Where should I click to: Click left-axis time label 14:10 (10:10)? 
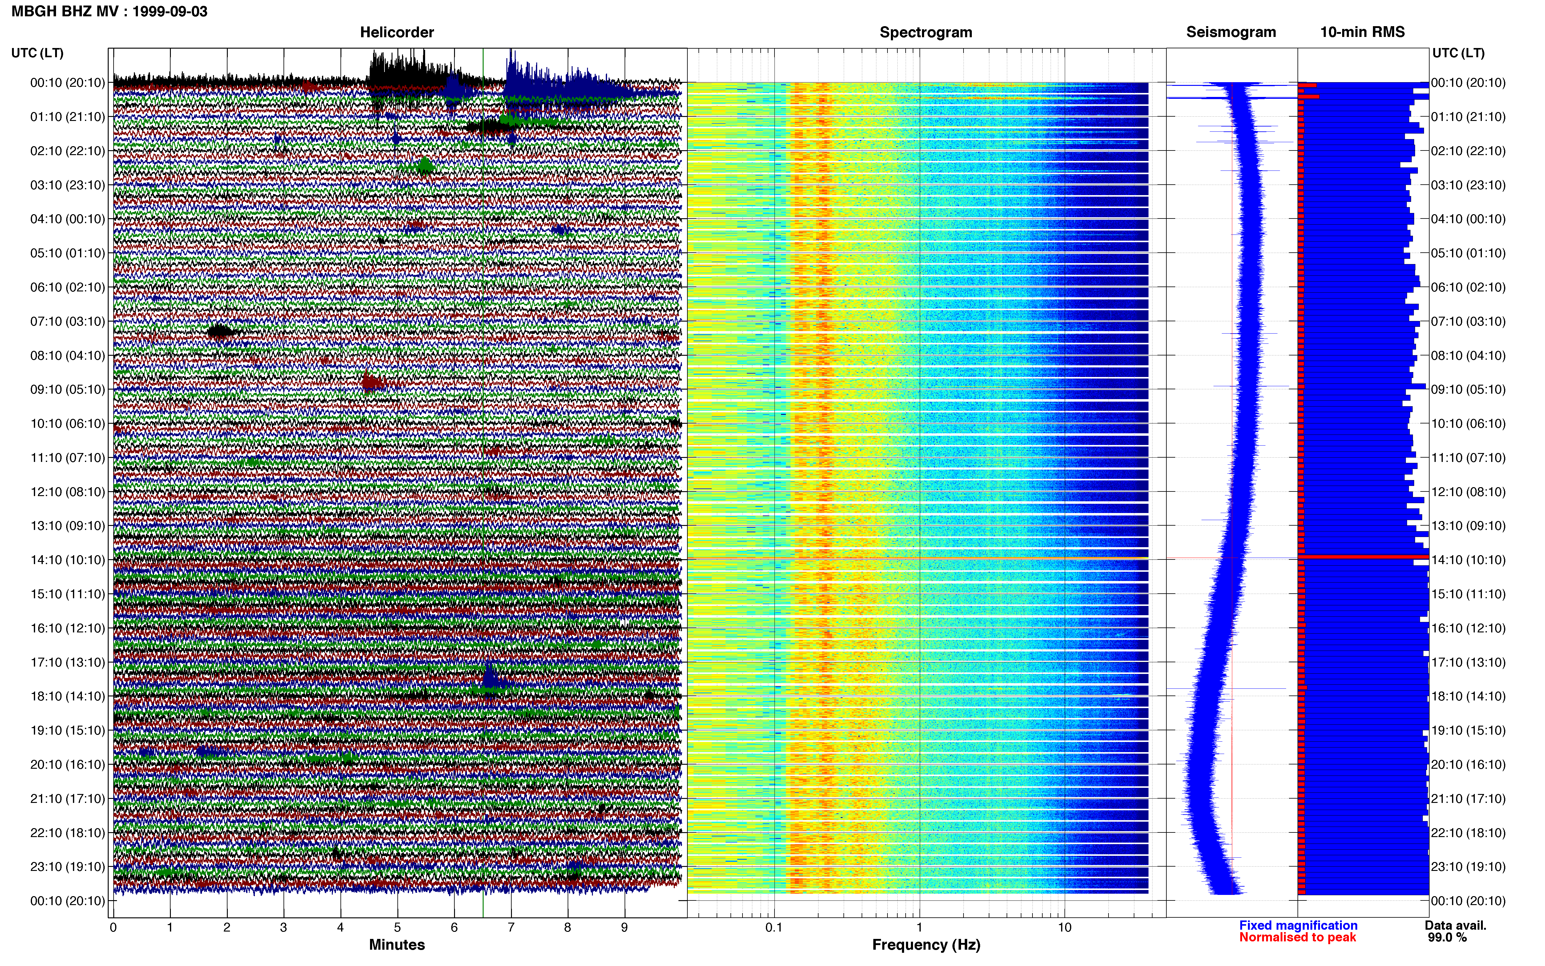(68, 560)
